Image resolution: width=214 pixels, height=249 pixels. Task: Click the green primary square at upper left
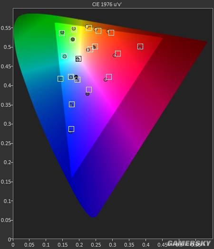click(x=62, y=33)
